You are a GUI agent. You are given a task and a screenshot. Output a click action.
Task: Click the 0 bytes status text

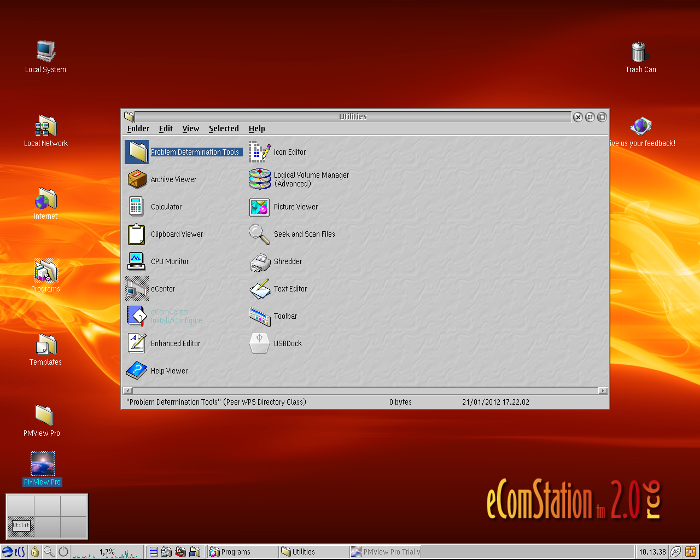[x=401, y=402]
